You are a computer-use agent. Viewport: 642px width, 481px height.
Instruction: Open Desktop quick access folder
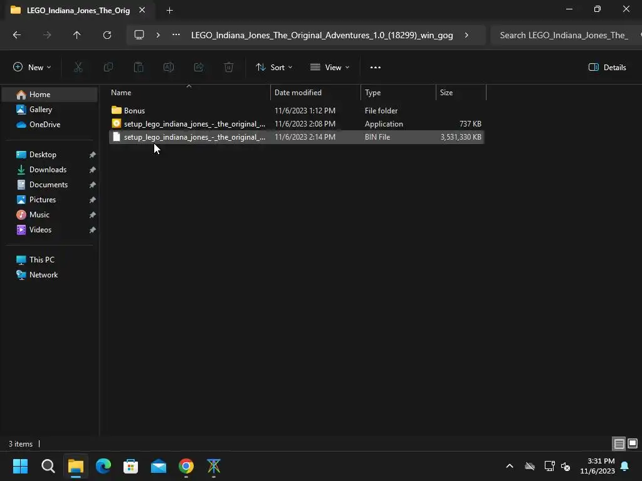click(50, 155)
